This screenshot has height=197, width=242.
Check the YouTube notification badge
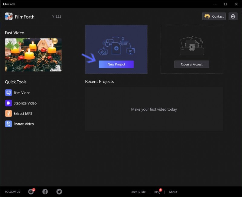click(34, 189)
